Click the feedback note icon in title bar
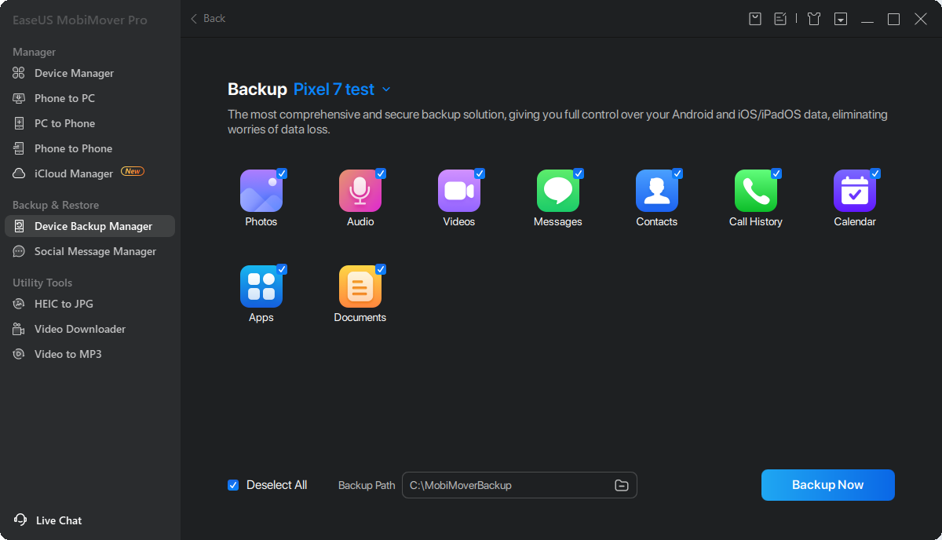Image resolution: width=942 pixels, height=540 pixels. click(780, 19)
